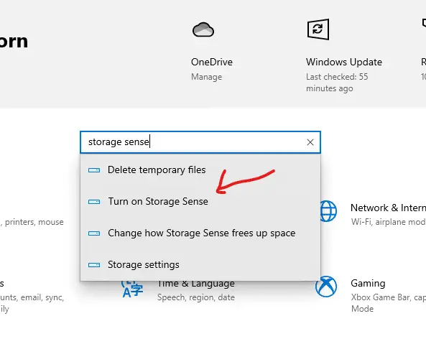This screenshot has height=339, width=426.
Task: Open the Windows Update heading
Action: click(x=344, y=62)
